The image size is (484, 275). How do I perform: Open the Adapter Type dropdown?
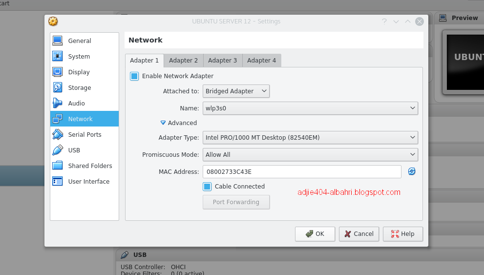310,137
